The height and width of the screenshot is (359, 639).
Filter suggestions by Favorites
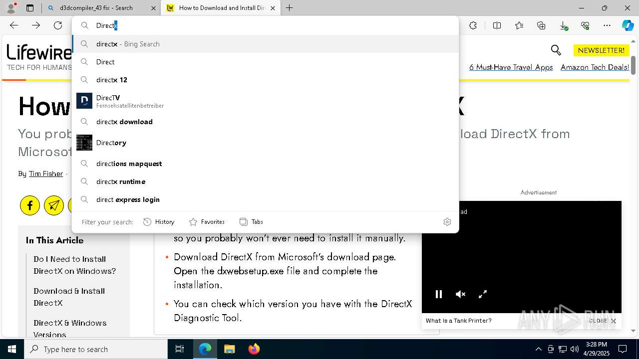(207, 222)
